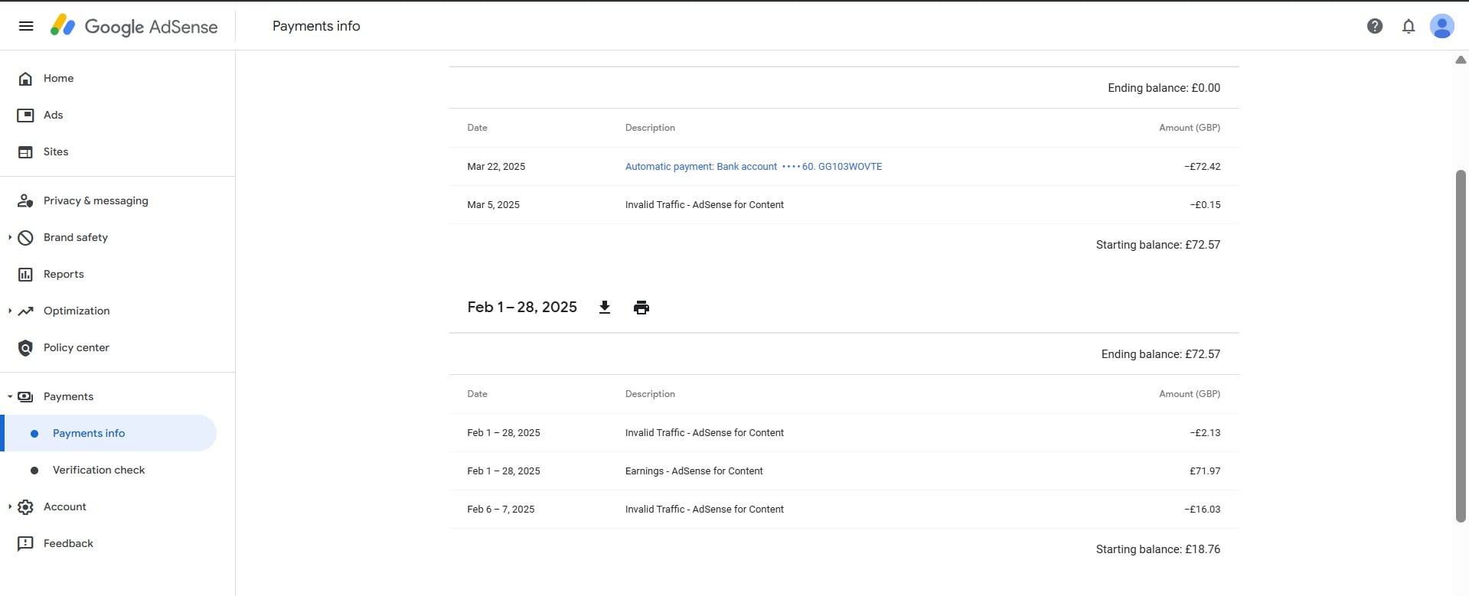Open Verification check page
Viewport: 1469px width, 596px height.
click(x=98, y=470)
